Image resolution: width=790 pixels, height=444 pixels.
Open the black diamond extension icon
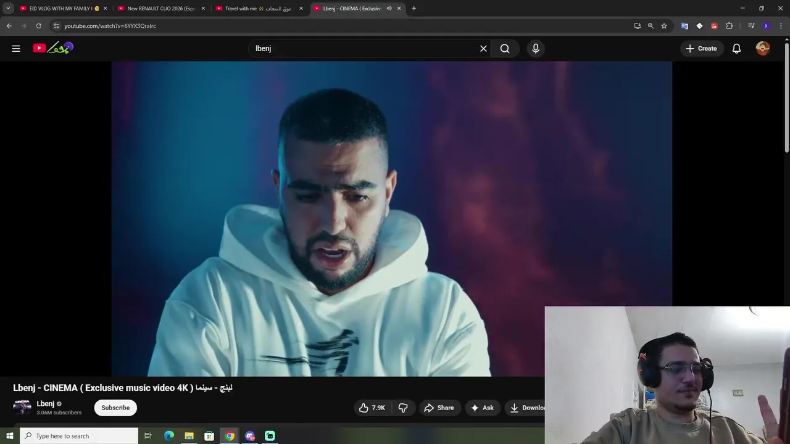coord(699,26)
